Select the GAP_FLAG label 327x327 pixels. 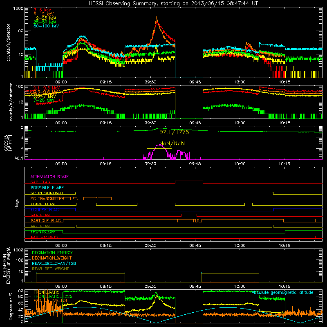tap(40, 182)
